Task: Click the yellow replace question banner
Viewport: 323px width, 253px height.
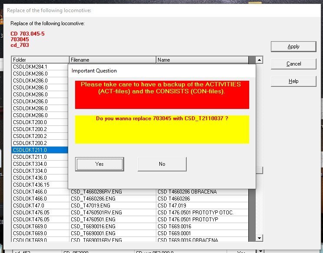Action: click(162, 129)
